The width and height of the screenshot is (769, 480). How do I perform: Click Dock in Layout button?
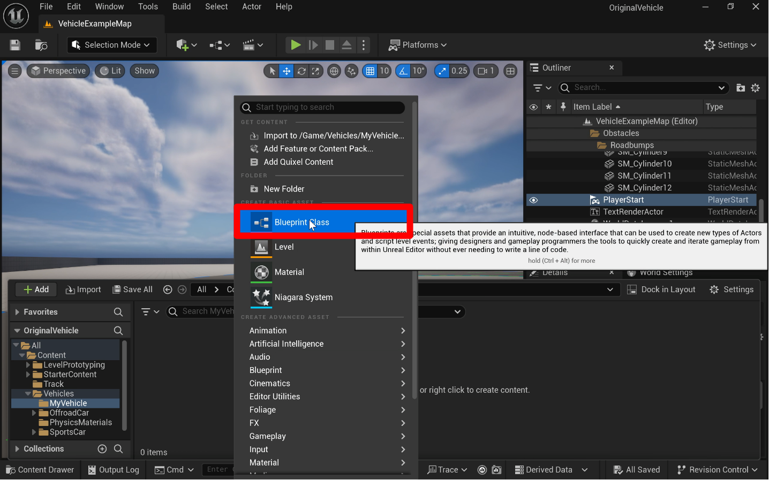(661, 289)
